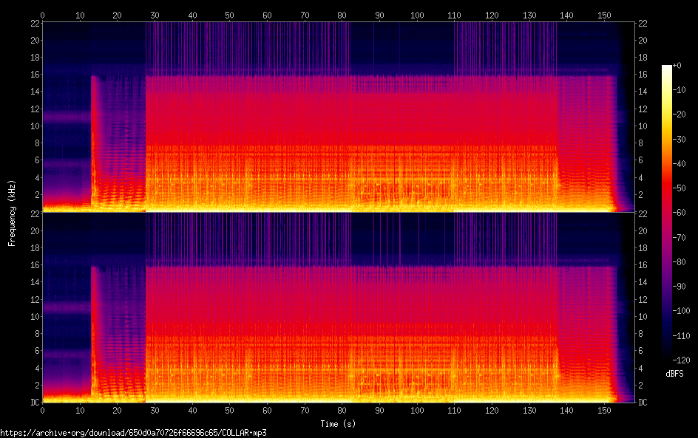Screen dimensions: 698x438
Task: Open the archive.org COLLAR.mp3 URL
Action: pyautogui.click(x=133, y=432)
